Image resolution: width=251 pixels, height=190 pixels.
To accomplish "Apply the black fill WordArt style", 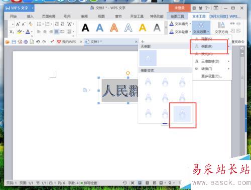I will point(85,28).
